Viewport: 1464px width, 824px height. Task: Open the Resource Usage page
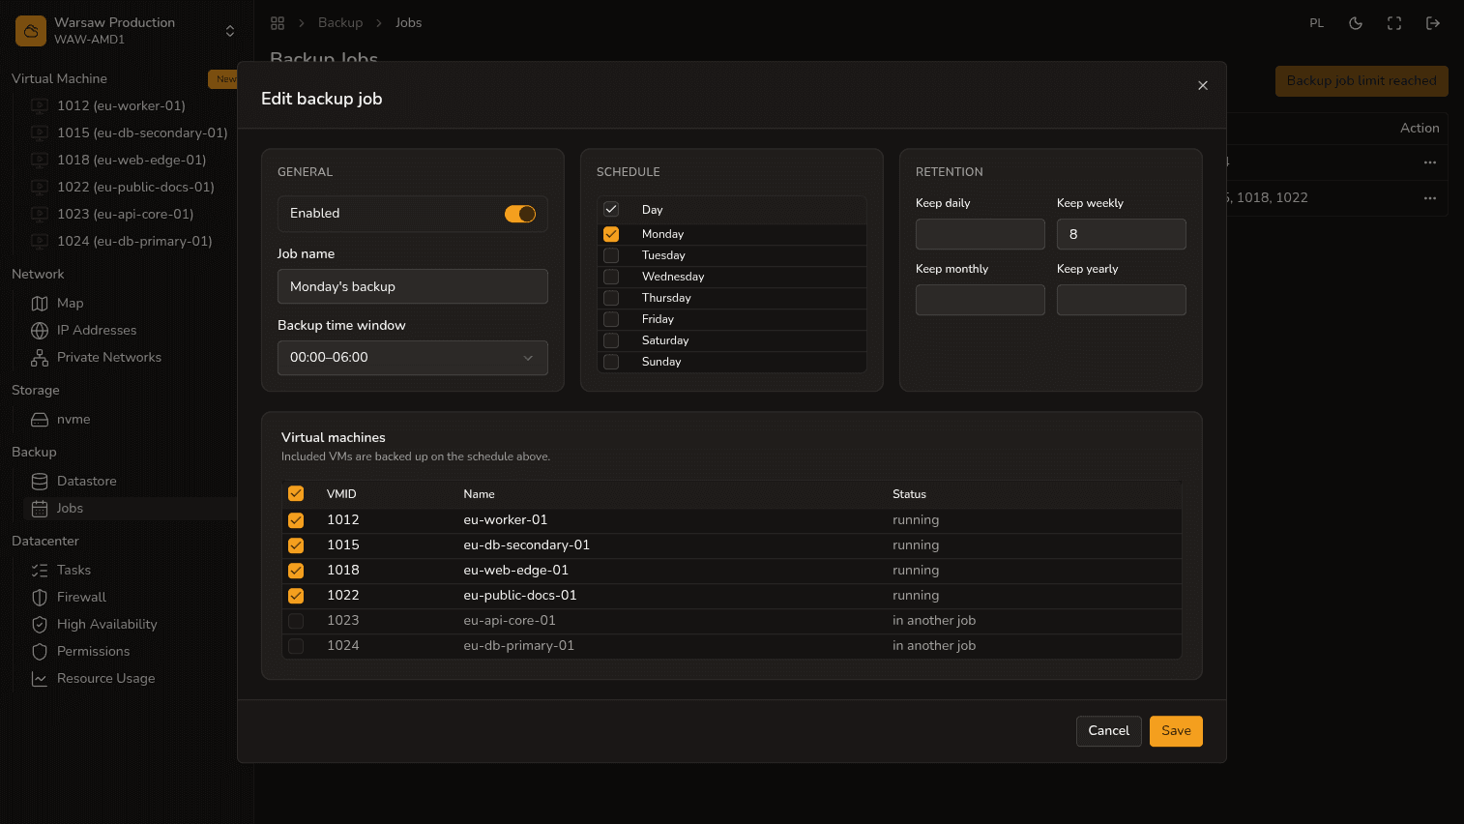click(105, 678)
